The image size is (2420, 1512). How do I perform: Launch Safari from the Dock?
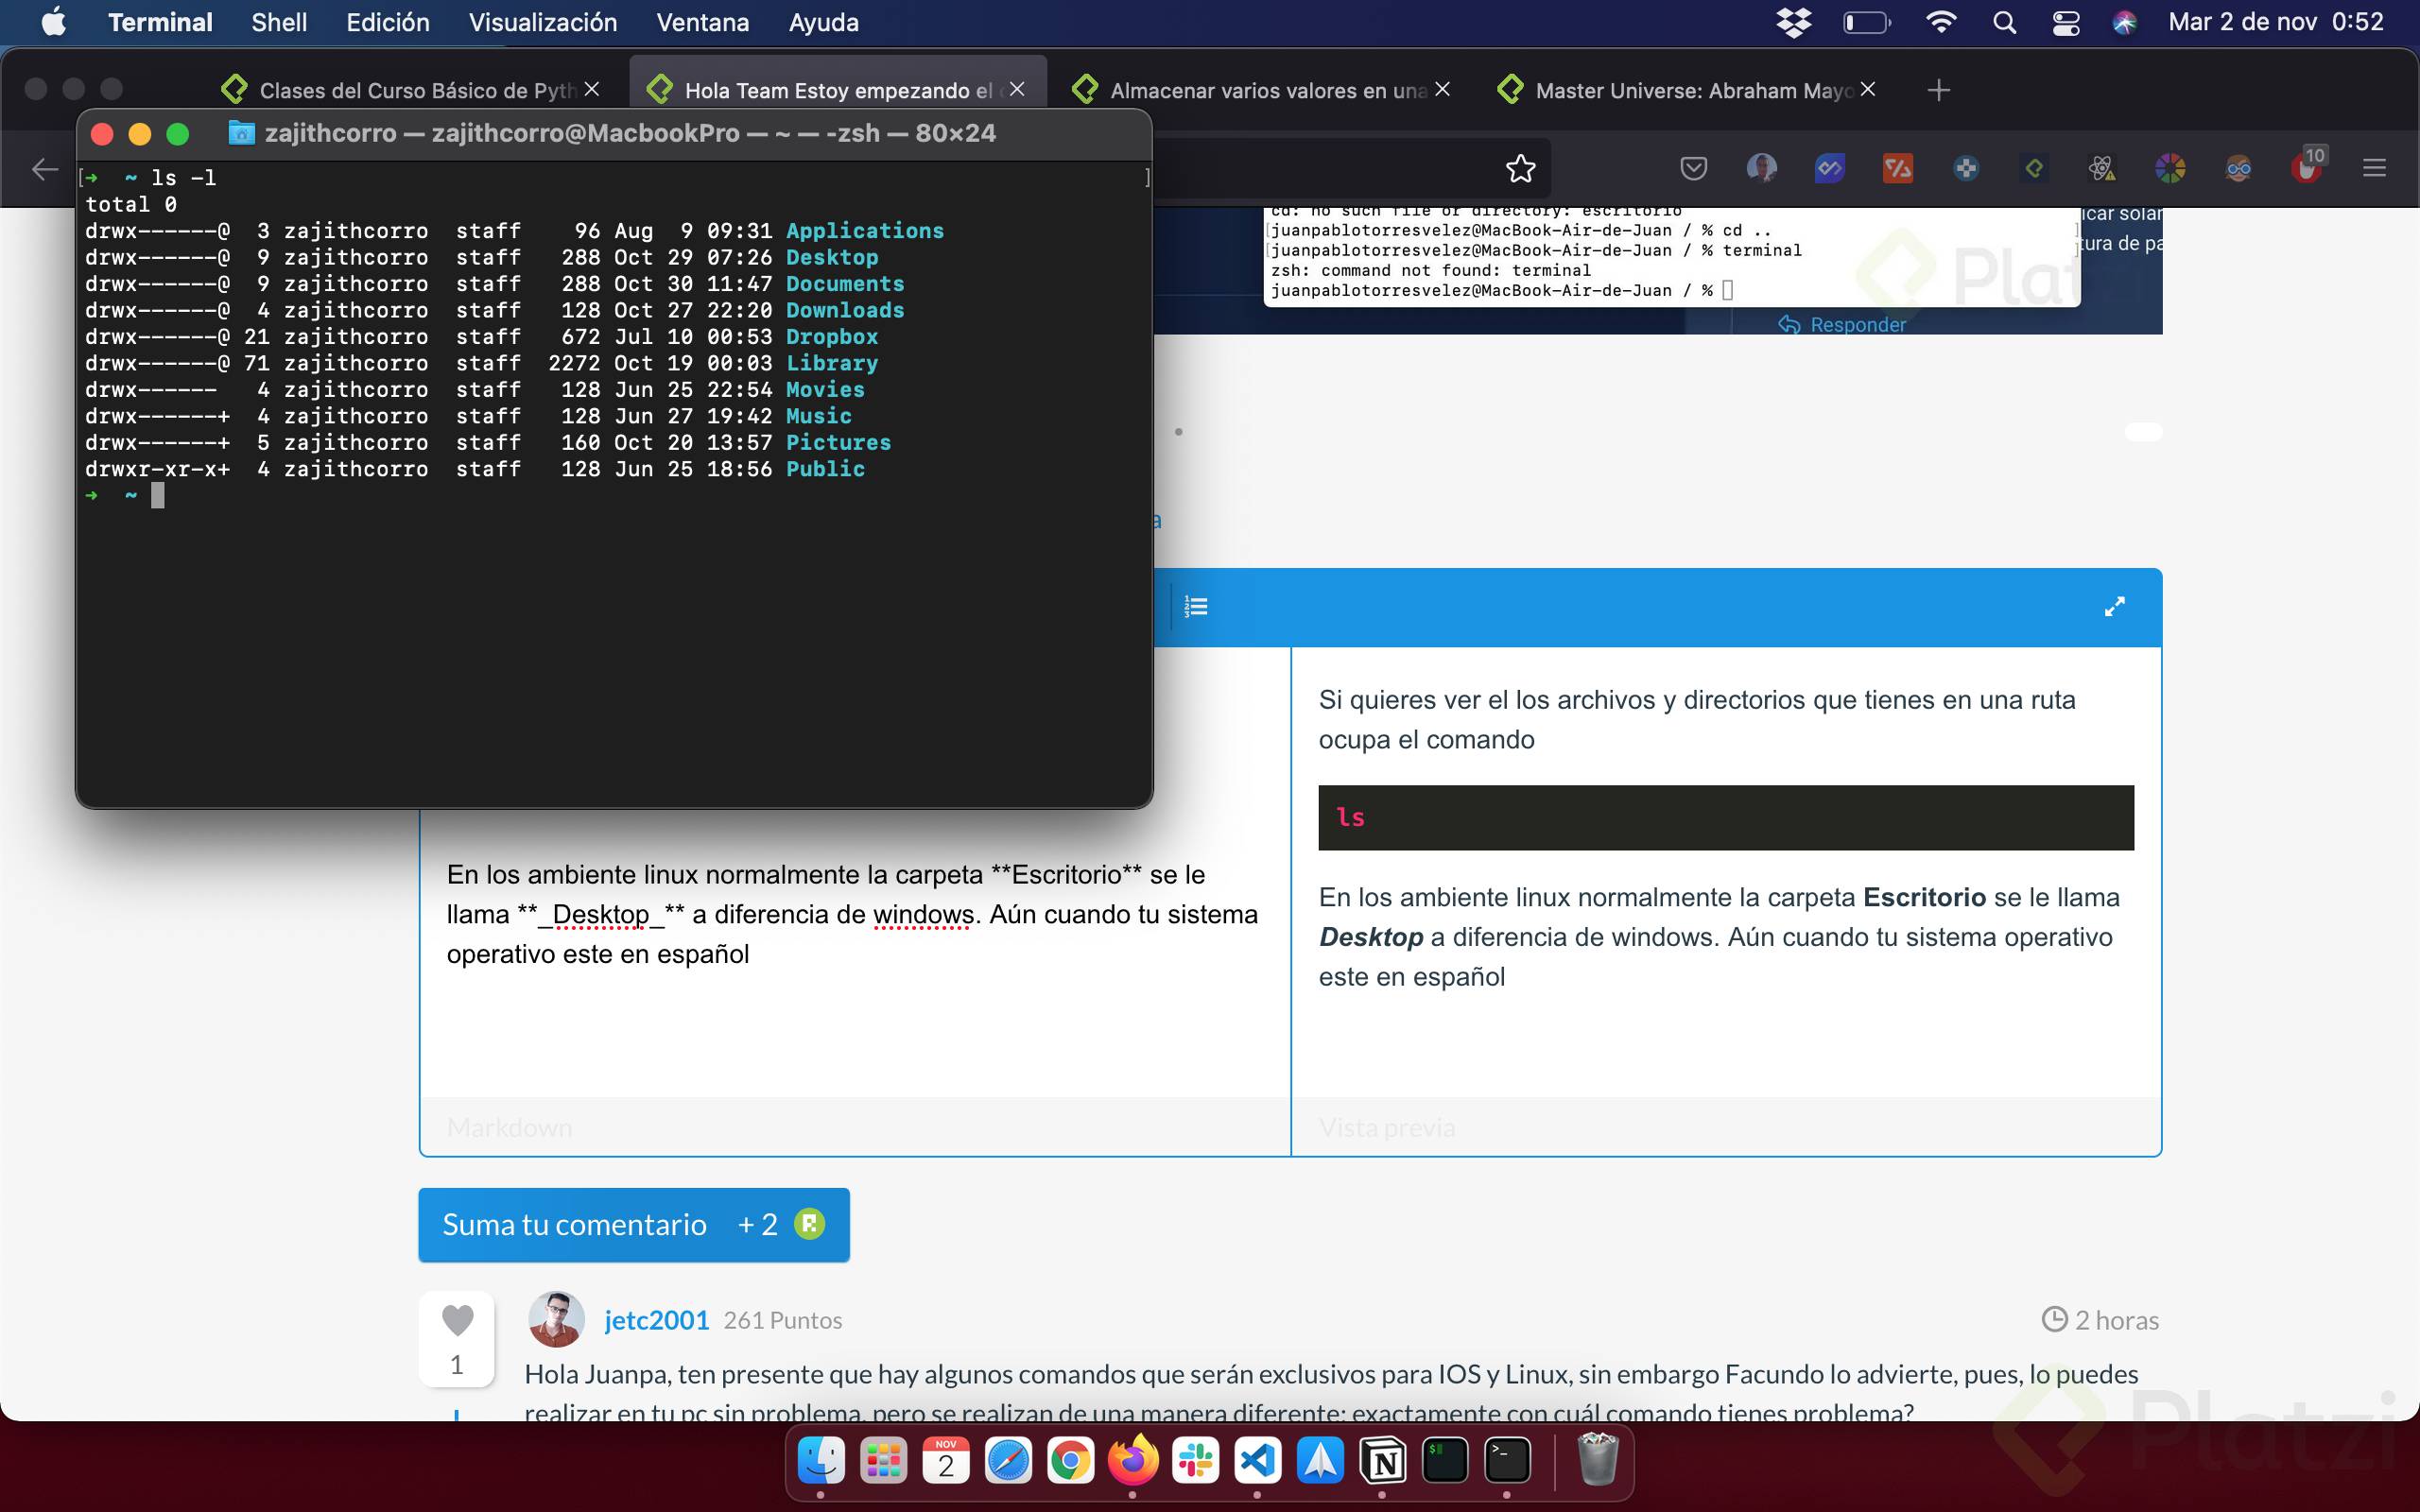tap(1008, 1461)
